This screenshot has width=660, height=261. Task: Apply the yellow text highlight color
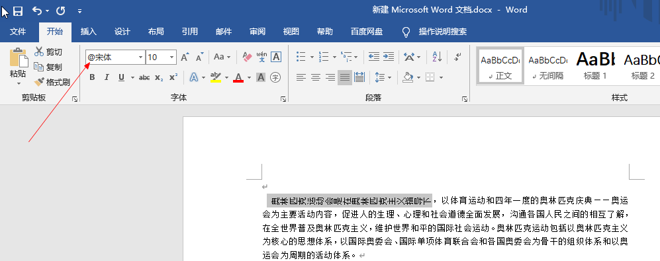tap(216, 77)
